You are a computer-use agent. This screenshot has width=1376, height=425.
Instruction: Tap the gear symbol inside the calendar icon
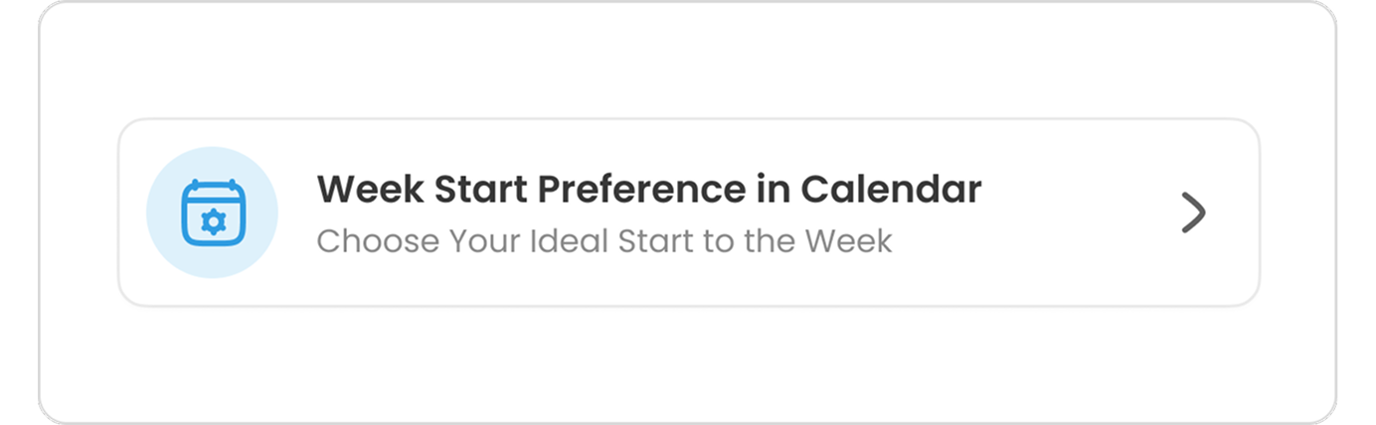click(x=213, y=221)
